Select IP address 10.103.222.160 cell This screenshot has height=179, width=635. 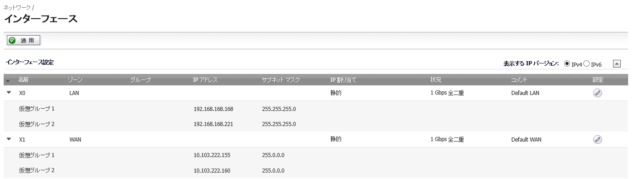pyautogui.click(x=212, y=171)
